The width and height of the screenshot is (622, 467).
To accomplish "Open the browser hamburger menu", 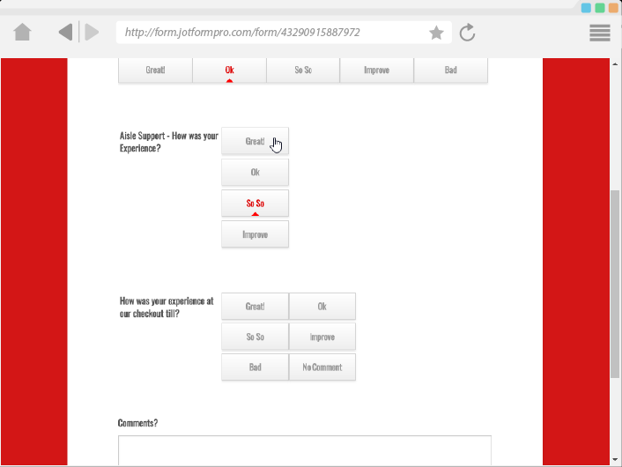I will [x=600, y=33].
